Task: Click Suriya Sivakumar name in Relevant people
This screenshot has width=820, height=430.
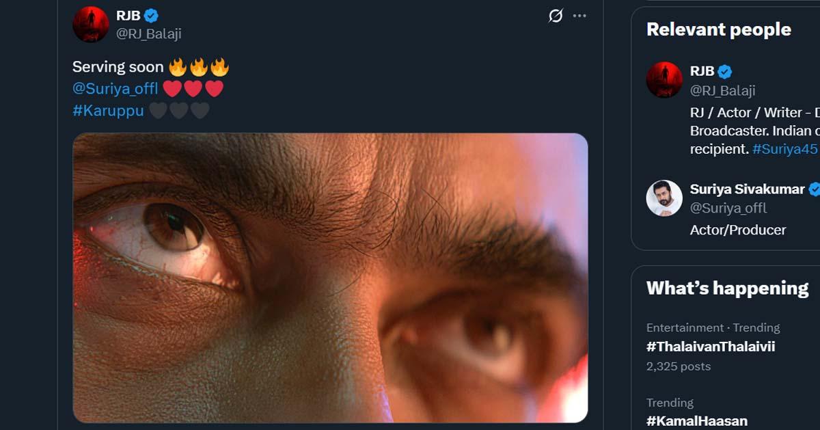Action: point(747,189)
